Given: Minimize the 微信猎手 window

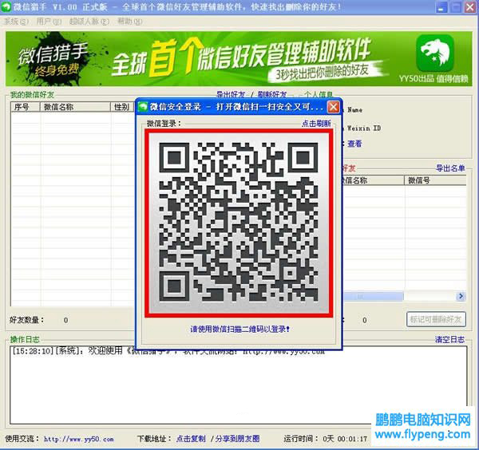Looking at the screenshot, I should pyautogui.click(x=441, y=7).
